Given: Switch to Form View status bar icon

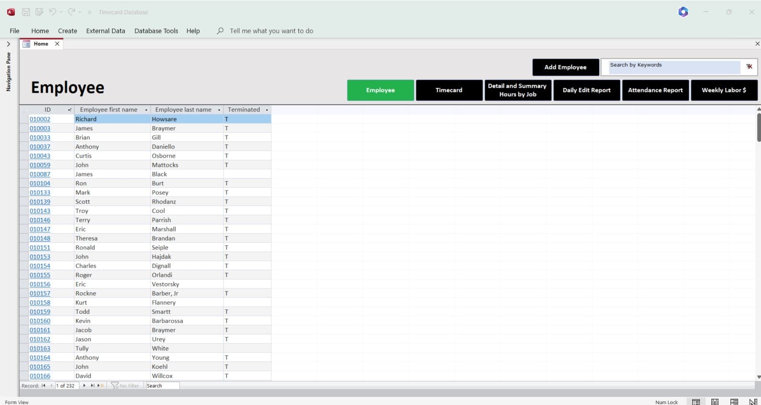Looking at the screenshot, I should click(696, 402).
